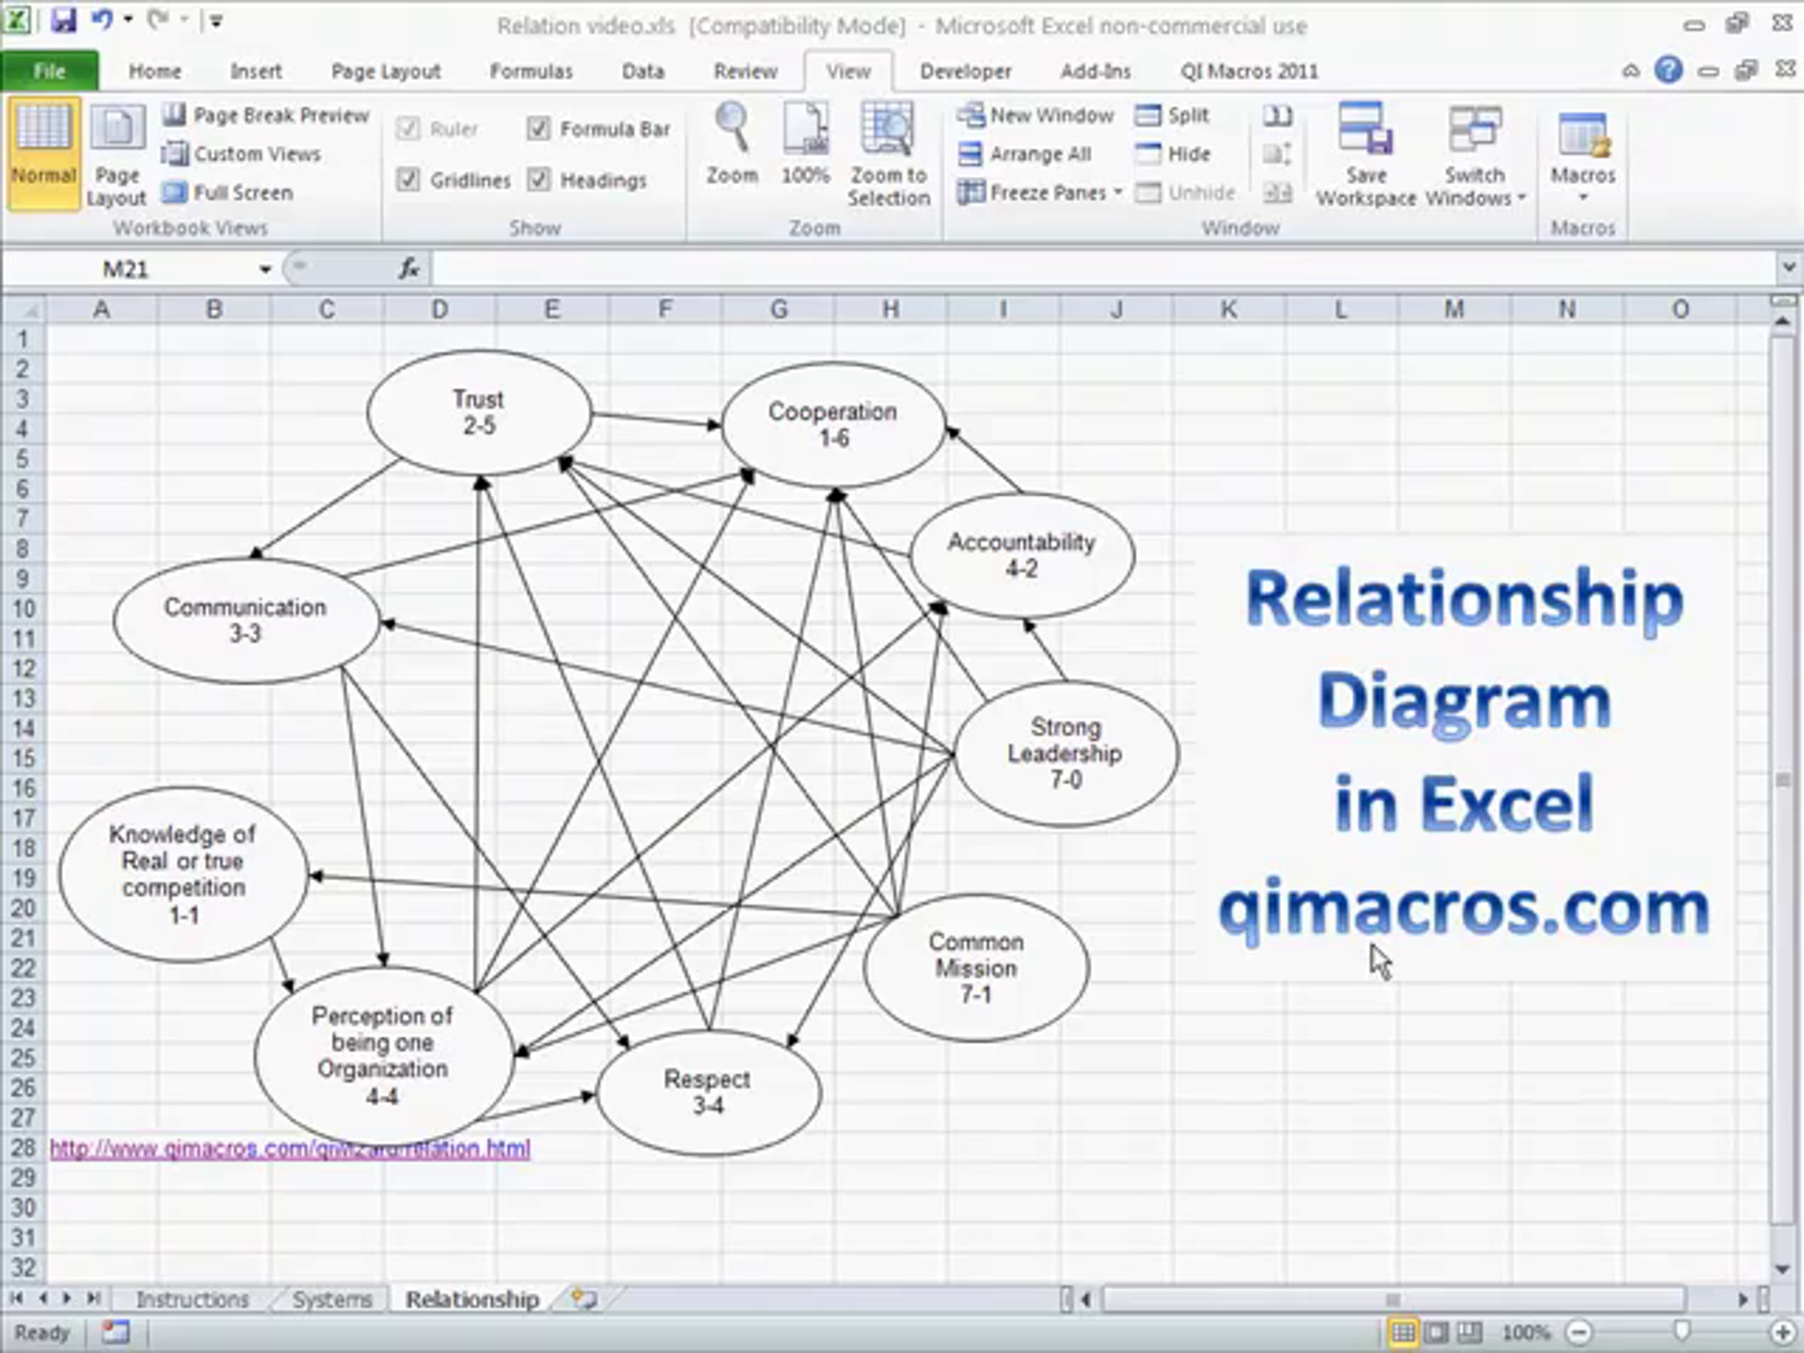
Task: Uncheck the Gridlines checkbox
Action: [407, 180]
